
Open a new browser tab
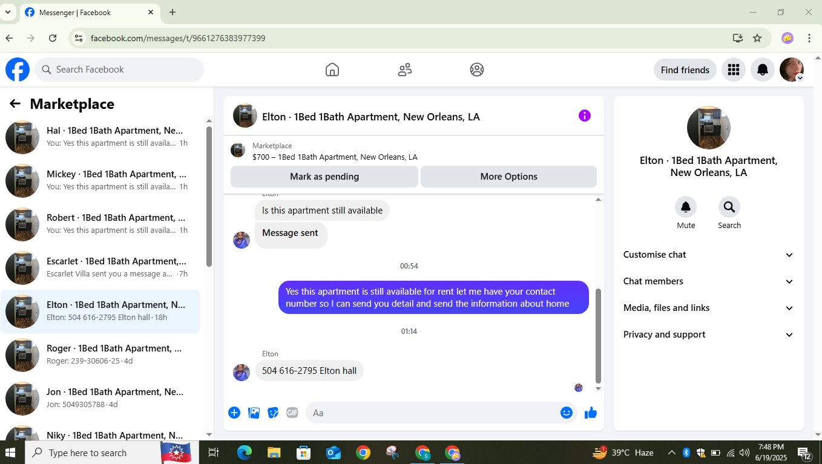click(x=173, y=12)
